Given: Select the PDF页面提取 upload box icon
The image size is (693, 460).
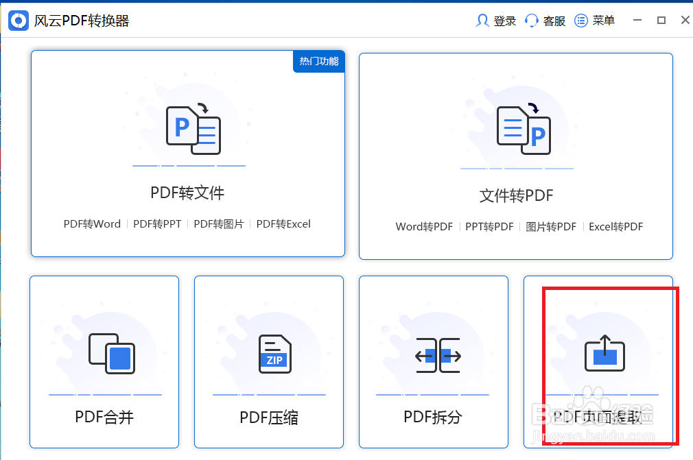Looking at the screenshot, I should click(x=604, y=353).
